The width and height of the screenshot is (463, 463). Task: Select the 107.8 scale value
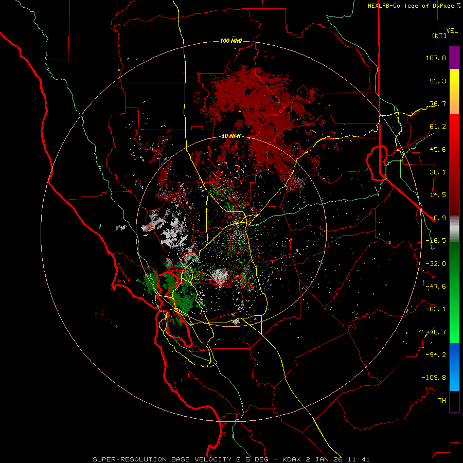click(x=436, y=58)
